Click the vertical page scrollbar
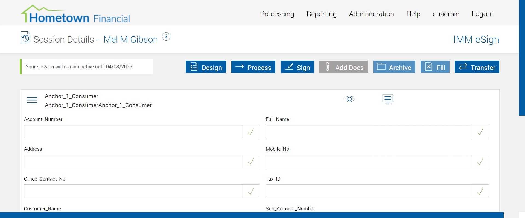 [522, 58]
